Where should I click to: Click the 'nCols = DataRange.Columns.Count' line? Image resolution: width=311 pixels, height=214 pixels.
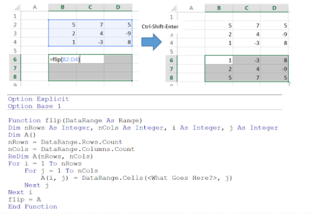[x=72, y=149]
